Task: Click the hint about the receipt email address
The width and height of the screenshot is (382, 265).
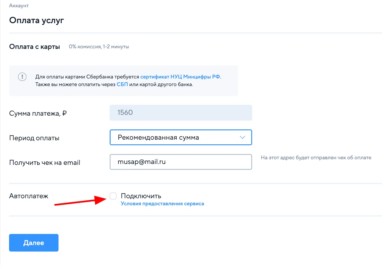Action: coord(316,158)
